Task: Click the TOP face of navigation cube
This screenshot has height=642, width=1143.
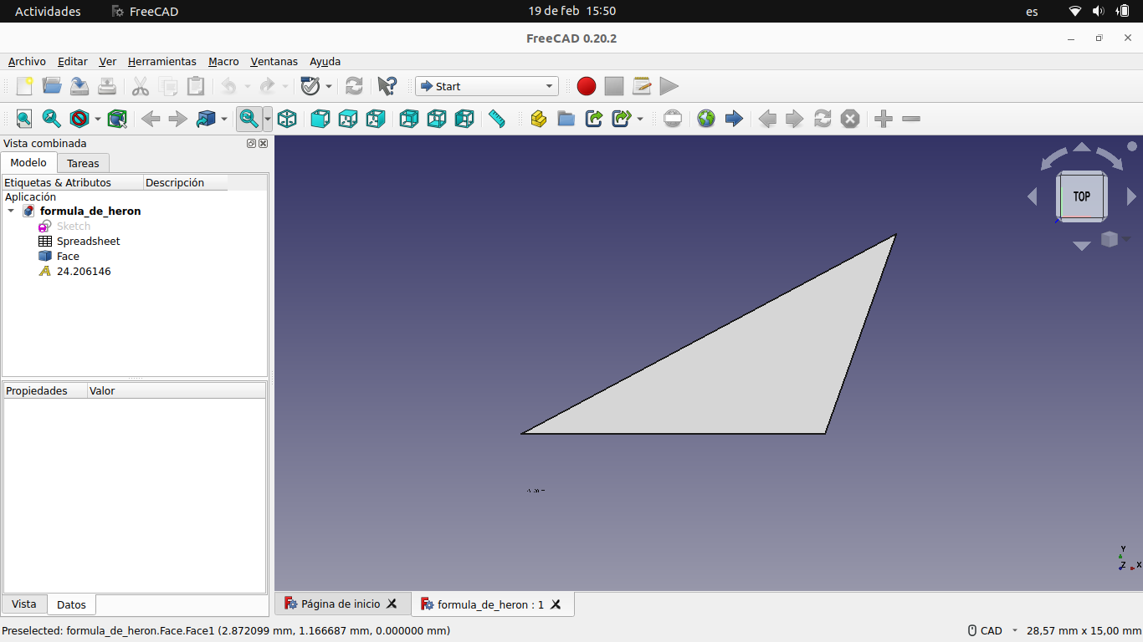Action: [1081, 196]
